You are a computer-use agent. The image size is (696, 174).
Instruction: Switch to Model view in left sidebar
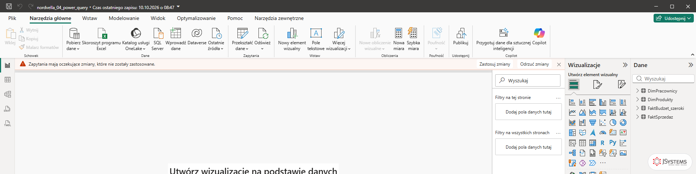(x=8, y=94)
